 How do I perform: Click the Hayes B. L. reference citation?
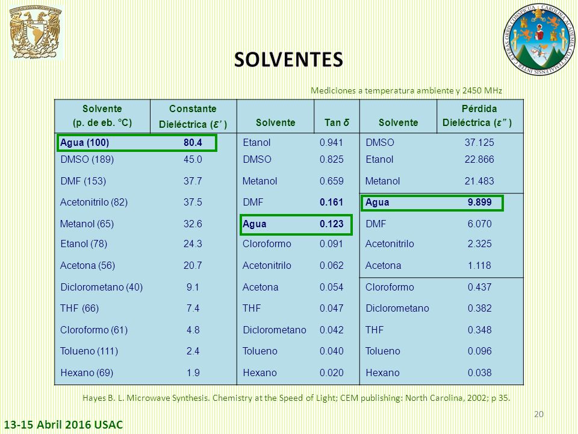(x=296, y=398)
